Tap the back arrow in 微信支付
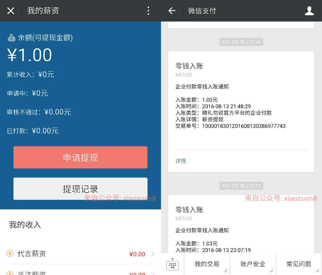 click(172, 11)
